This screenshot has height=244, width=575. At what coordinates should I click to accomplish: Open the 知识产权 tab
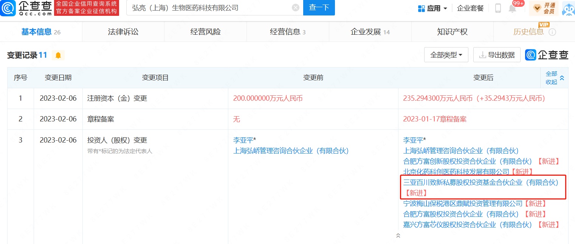(x=452, y=32)
